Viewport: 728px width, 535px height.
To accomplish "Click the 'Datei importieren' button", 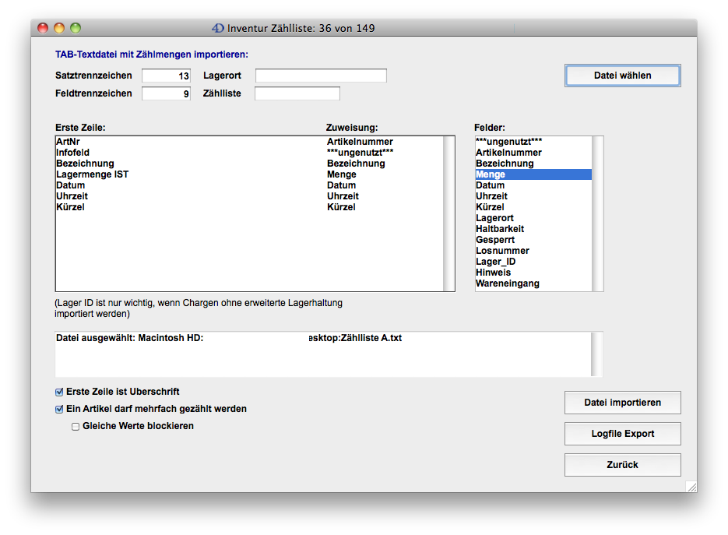I will click(622, 403).
